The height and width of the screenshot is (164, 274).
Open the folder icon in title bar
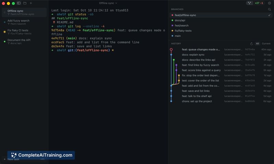point(25,3)
